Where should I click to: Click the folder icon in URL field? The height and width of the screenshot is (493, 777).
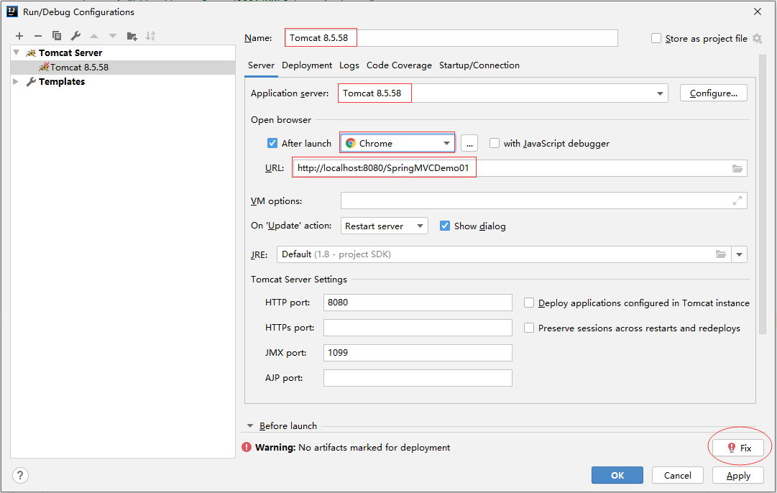point(737,168)
